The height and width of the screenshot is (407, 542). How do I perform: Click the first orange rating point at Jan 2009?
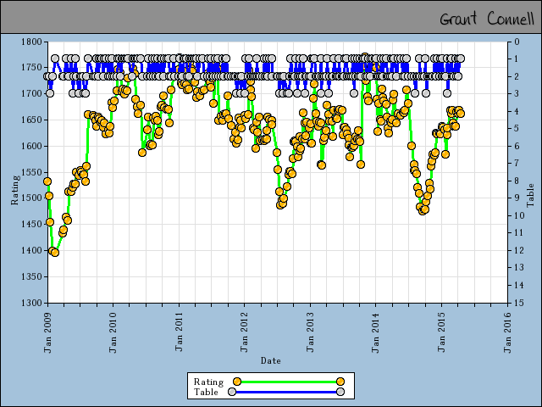pos(47,181)
